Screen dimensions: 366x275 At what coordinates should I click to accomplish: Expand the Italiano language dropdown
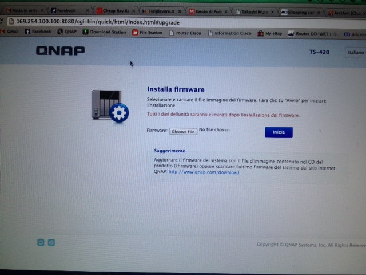[355, 53]
